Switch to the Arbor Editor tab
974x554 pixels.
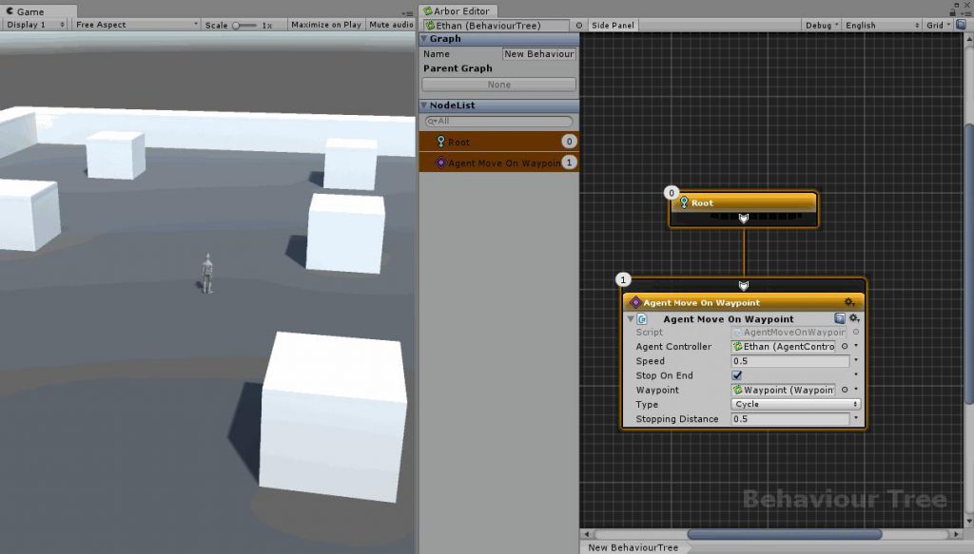(x=460, y=10)
